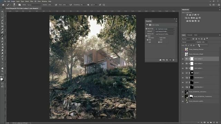The height and width of the screenshot is (124, 221).
Task: Open the 3DLUT File dropdown
Action: coord(165,29)
